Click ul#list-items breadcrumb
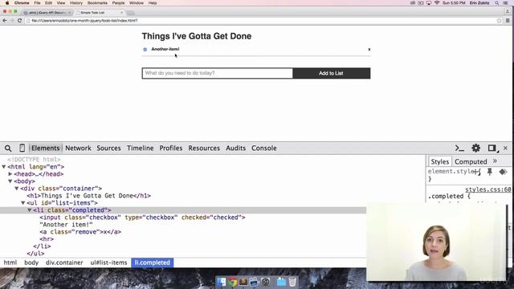This screenshot has width=514, height=289. [x=108, y=263]
